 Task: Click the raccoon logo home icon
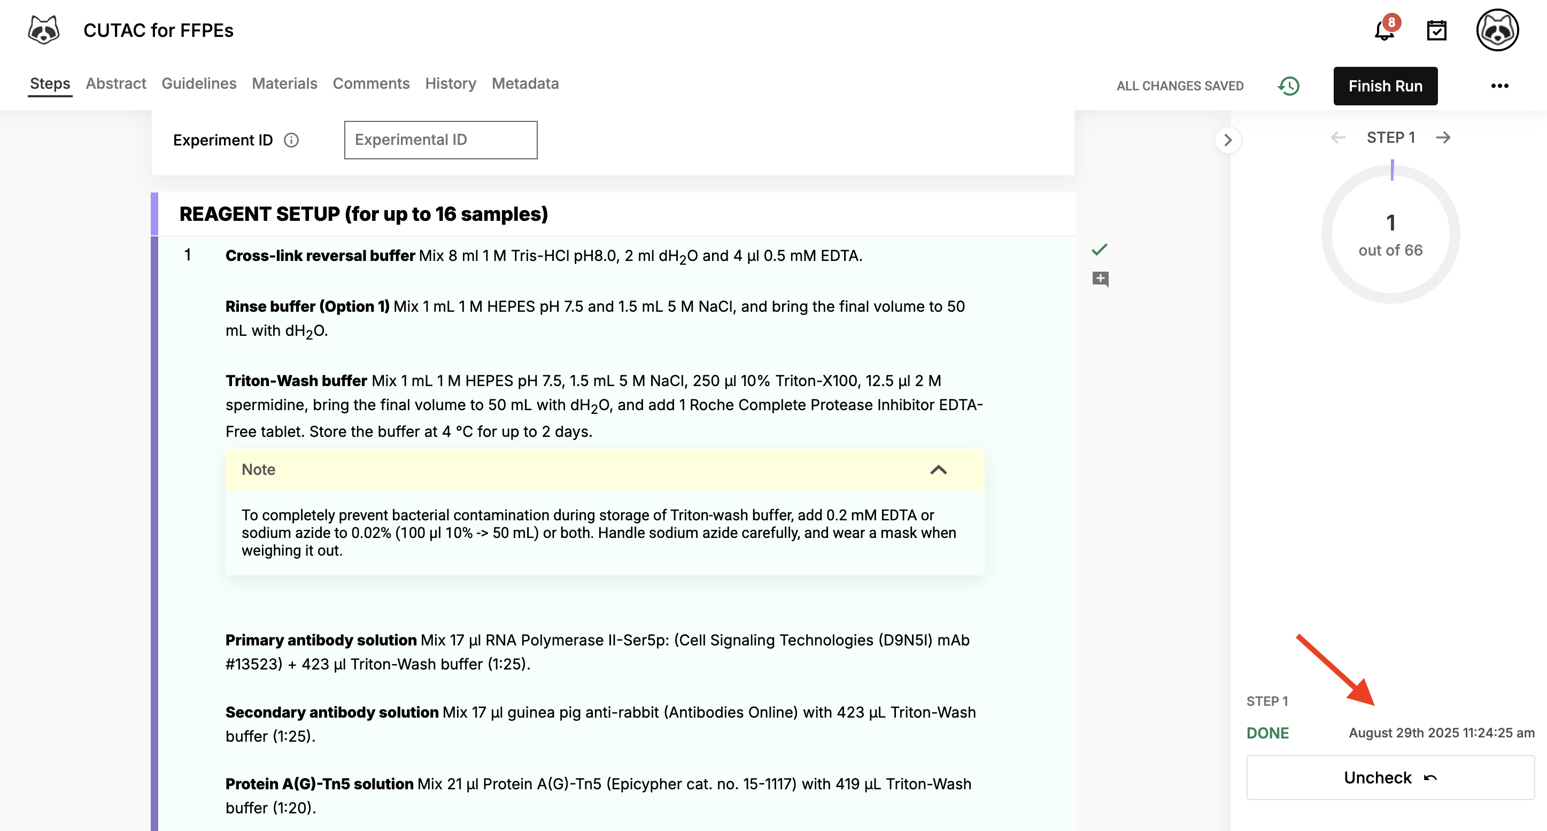click(44, 30)
